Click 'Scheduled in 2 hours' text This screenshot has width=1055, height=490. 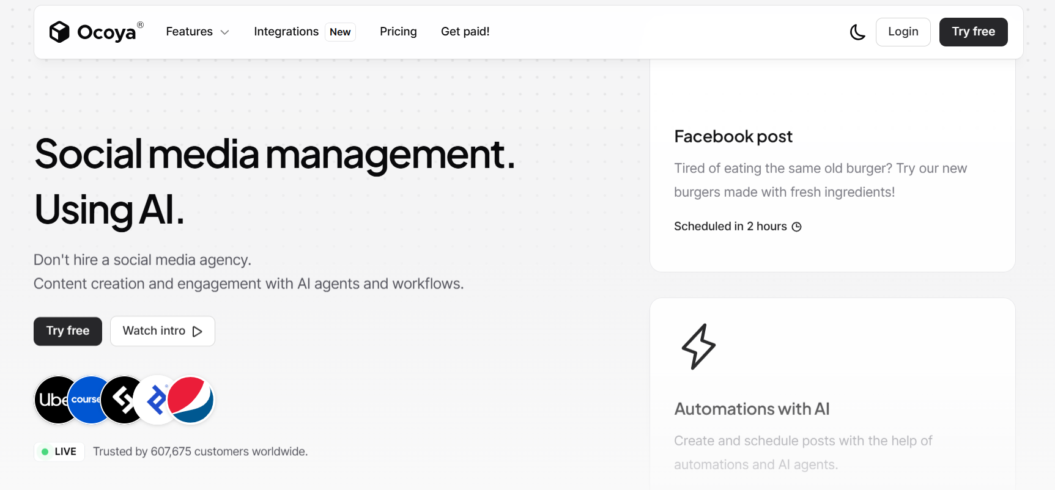(x=730, y=226)
